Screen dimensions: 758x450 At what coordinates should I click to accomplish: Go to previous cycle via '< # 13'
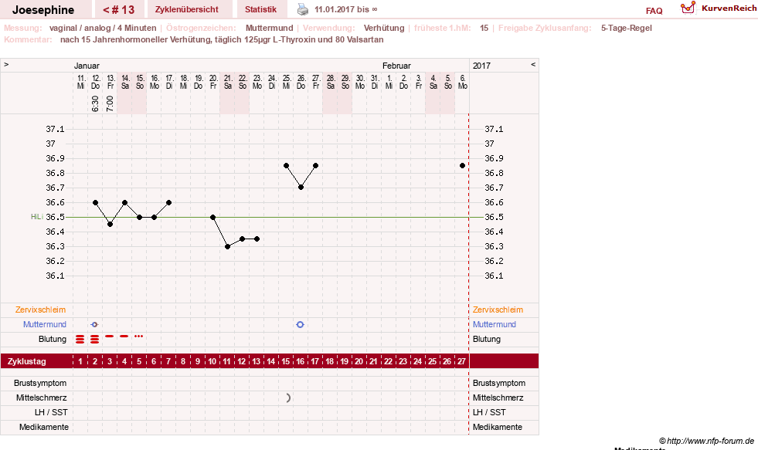click(x=118, y=10)
